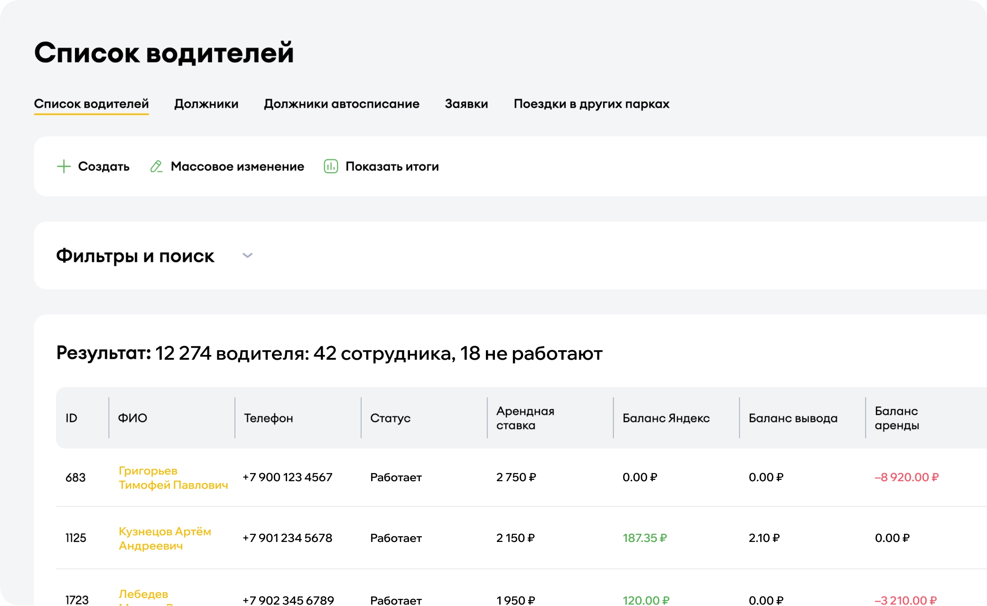
Task: Click the pencil Mass change icon
Action: [x=156, y=167]
